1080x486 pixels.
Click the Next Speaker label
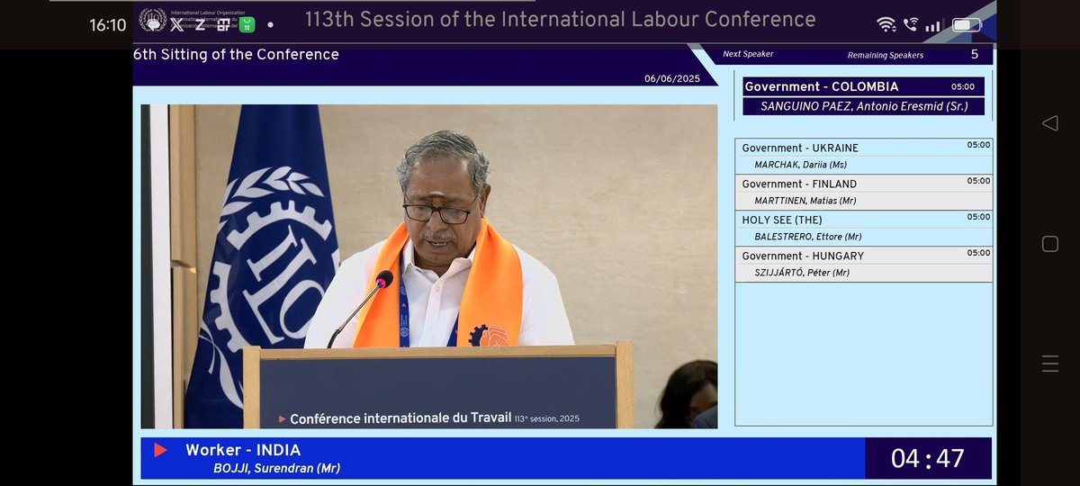click(748, 54)
